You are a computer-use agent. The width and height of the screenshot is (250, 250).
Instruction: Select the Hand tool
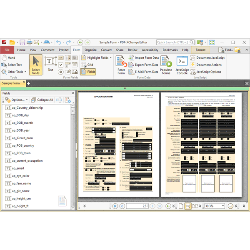tap(8, 58)
